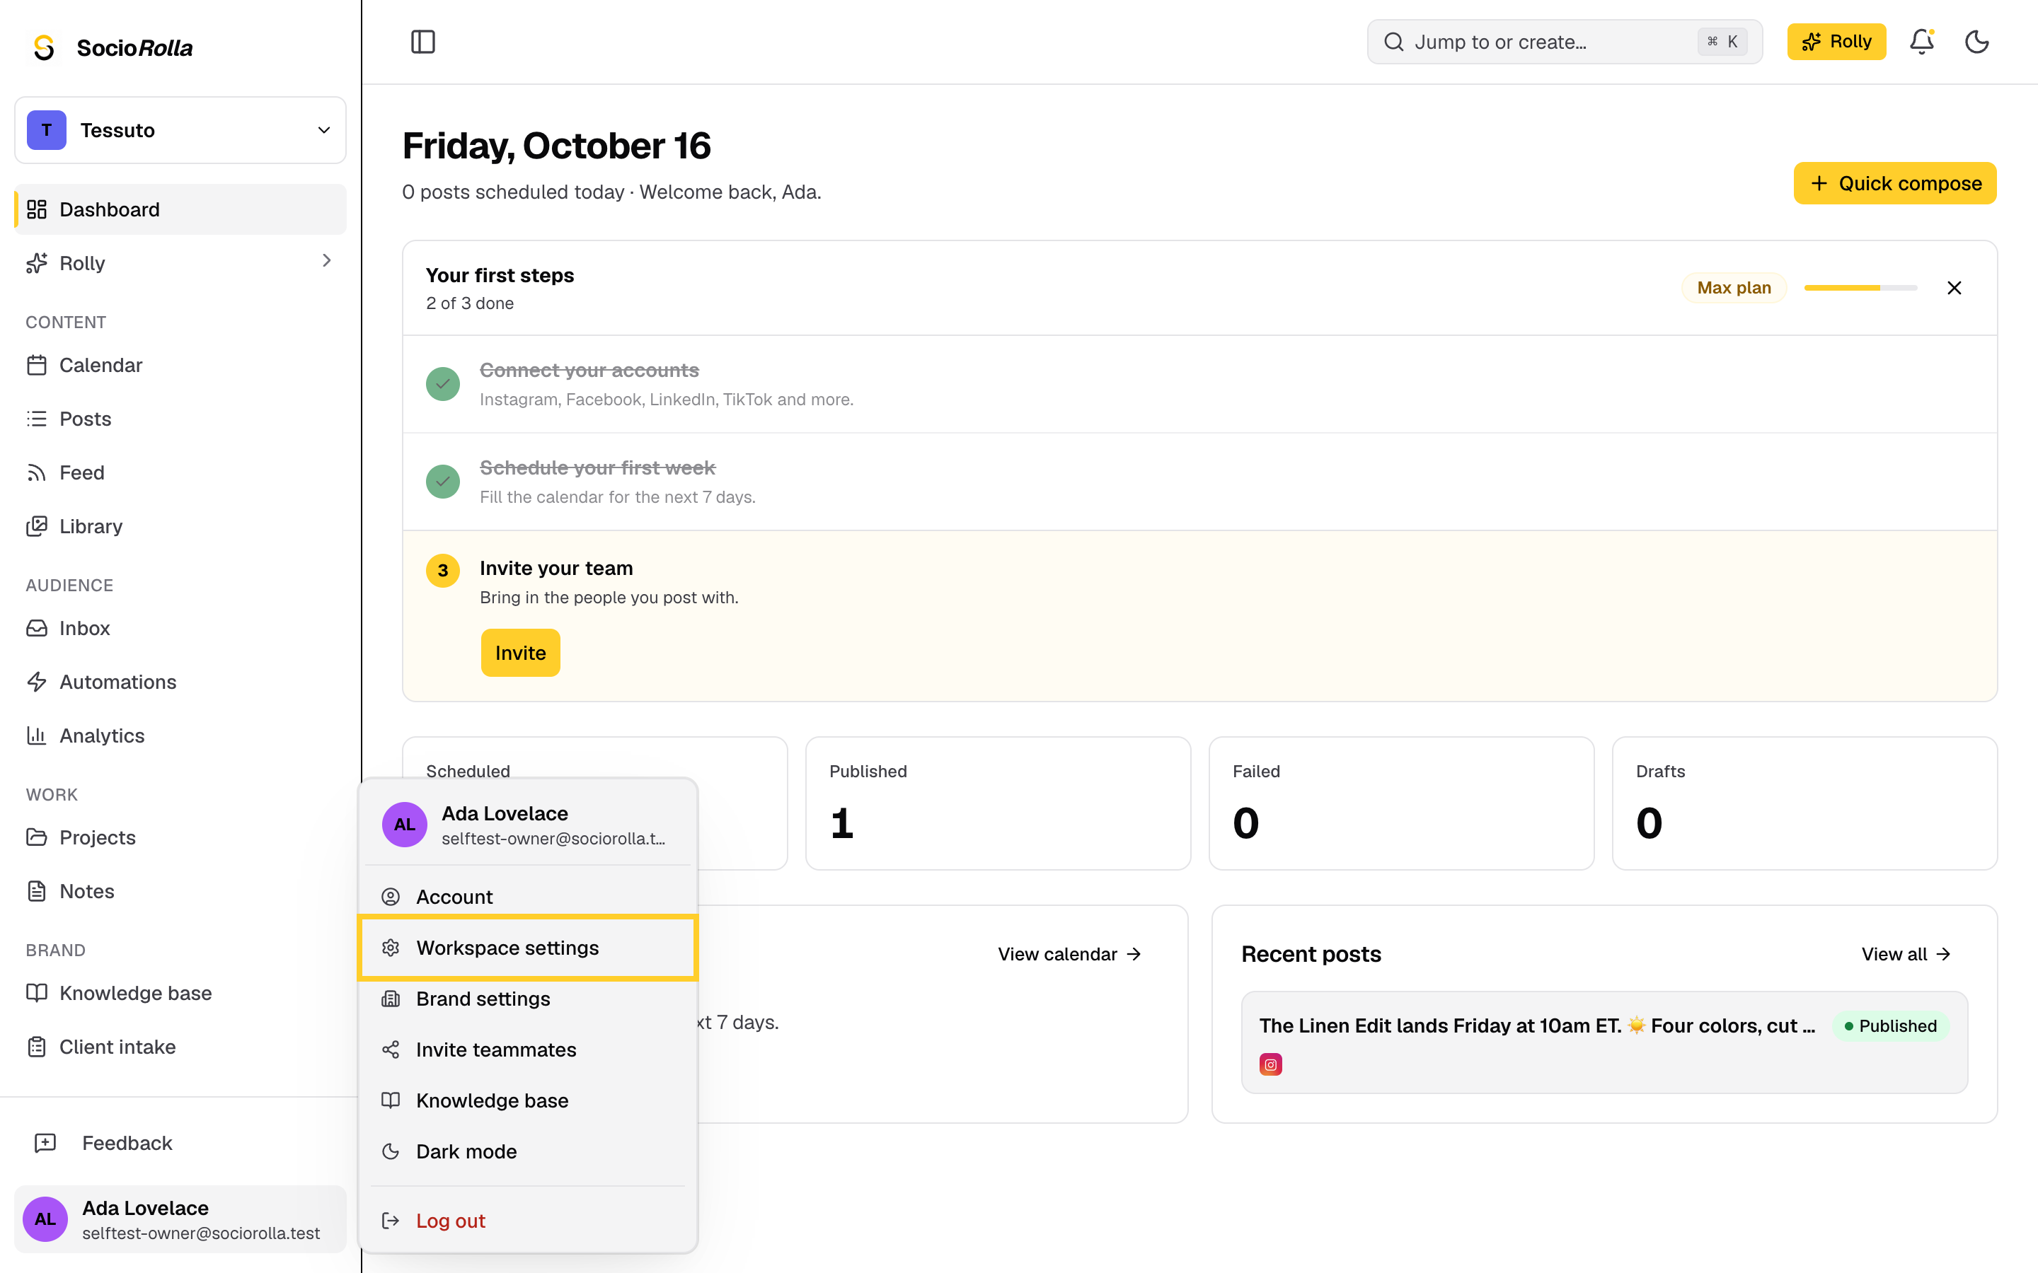2038x1273 pixels.
Task: Select Brand settings in the user menu
Action: coord(528,999)
